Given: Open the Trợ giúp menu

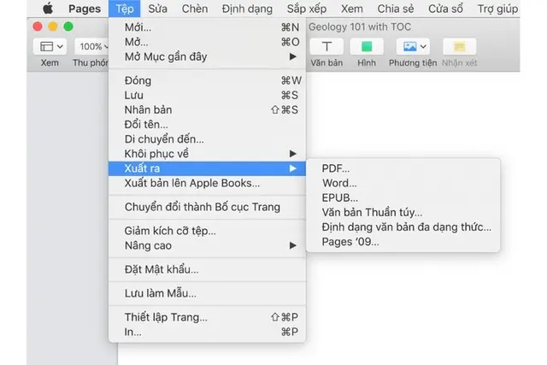Looking at the screenshot, I should [x=497, y=9].
